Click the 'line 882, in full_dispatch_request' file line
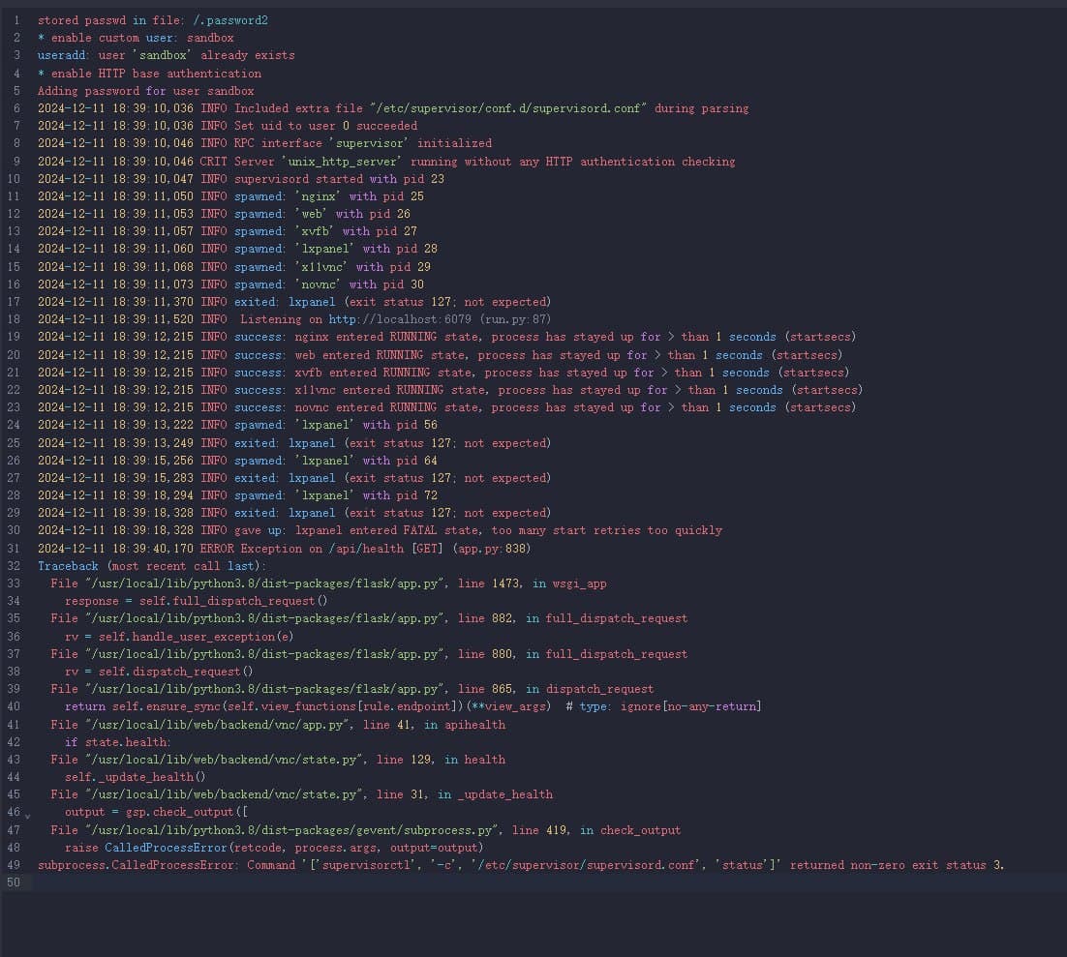1067x957 pixels. pyautogui.click(x=369, y=618)
